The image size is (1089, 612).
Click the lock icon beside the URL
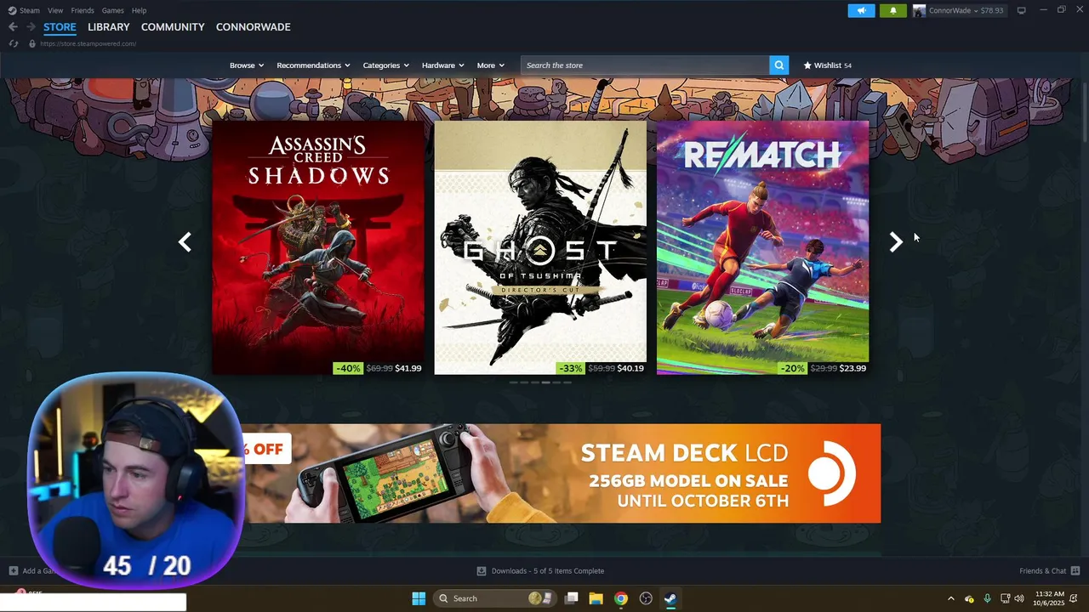point(32,43)
